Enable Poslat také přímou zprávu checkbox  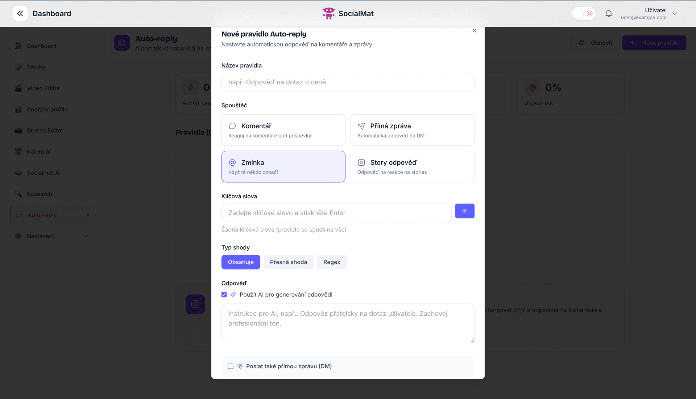click(x=231, y=366)
